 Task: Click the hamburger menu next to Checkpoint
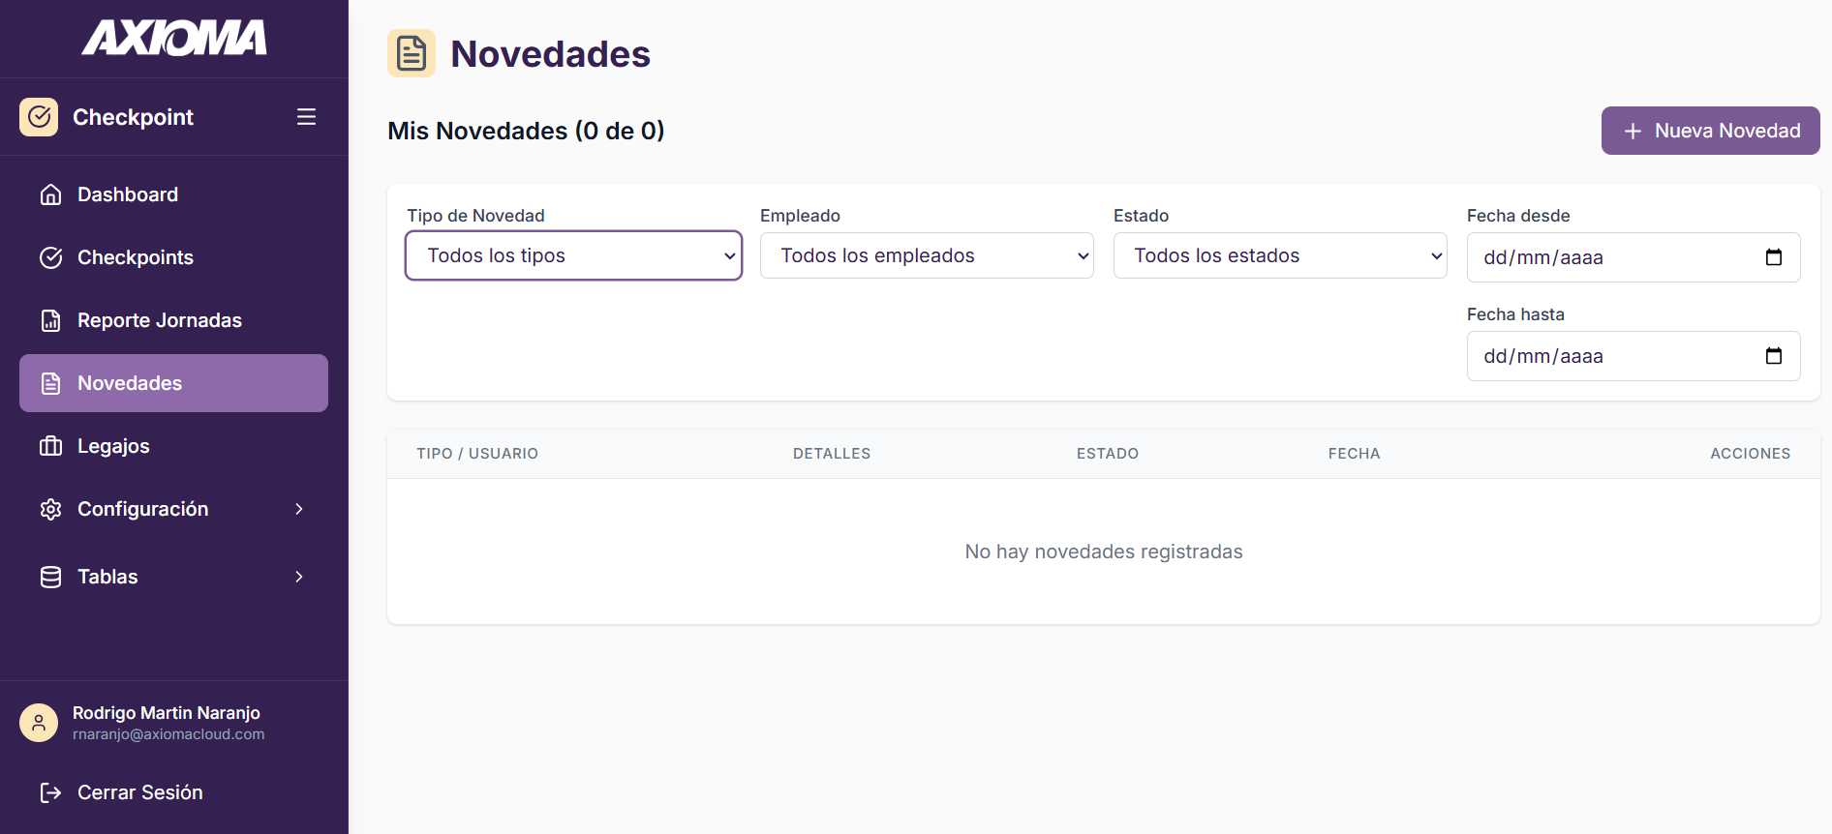(306, 116)
